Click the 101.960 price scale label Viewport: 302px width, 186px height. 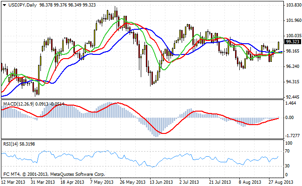point(294,20)
